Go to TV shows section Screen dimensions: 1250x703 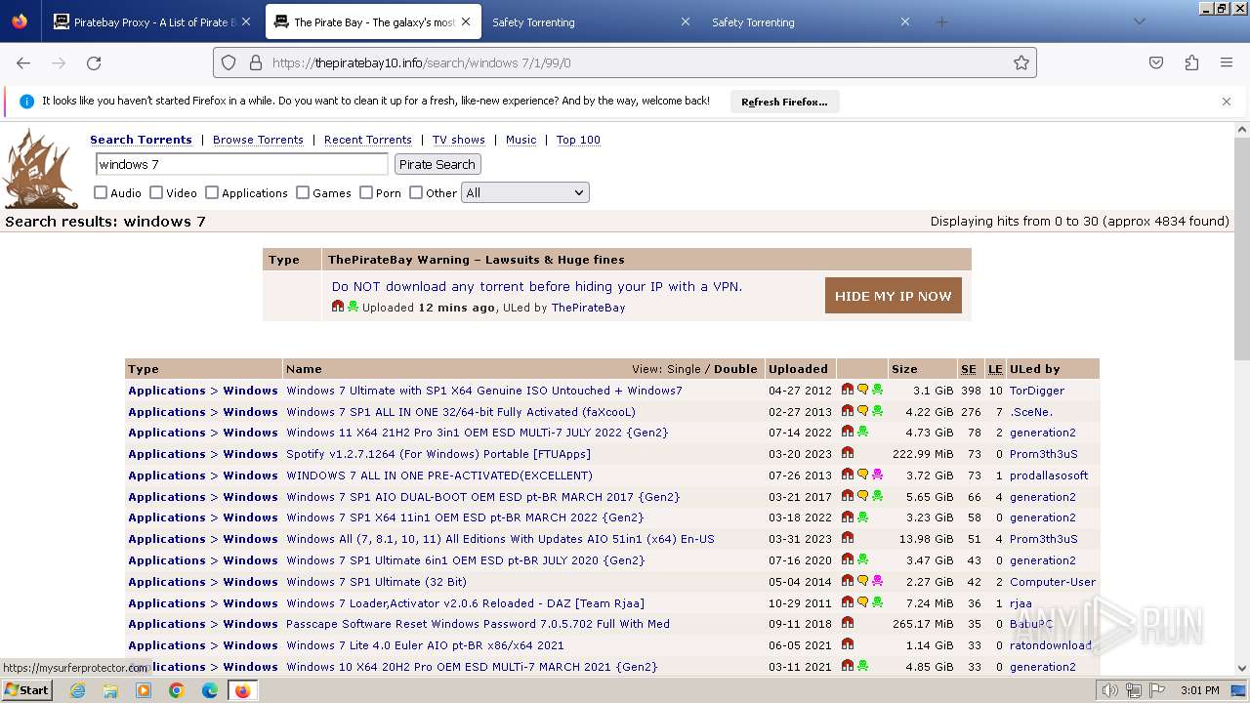tap(459, 140)
